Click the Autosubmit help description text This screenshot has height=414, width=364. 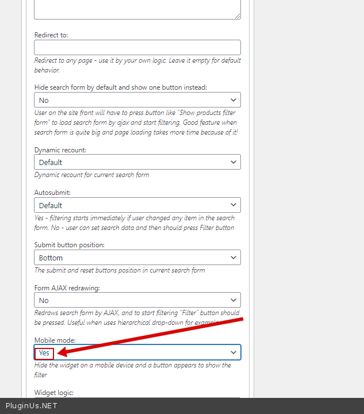click(x=134, y=223)
